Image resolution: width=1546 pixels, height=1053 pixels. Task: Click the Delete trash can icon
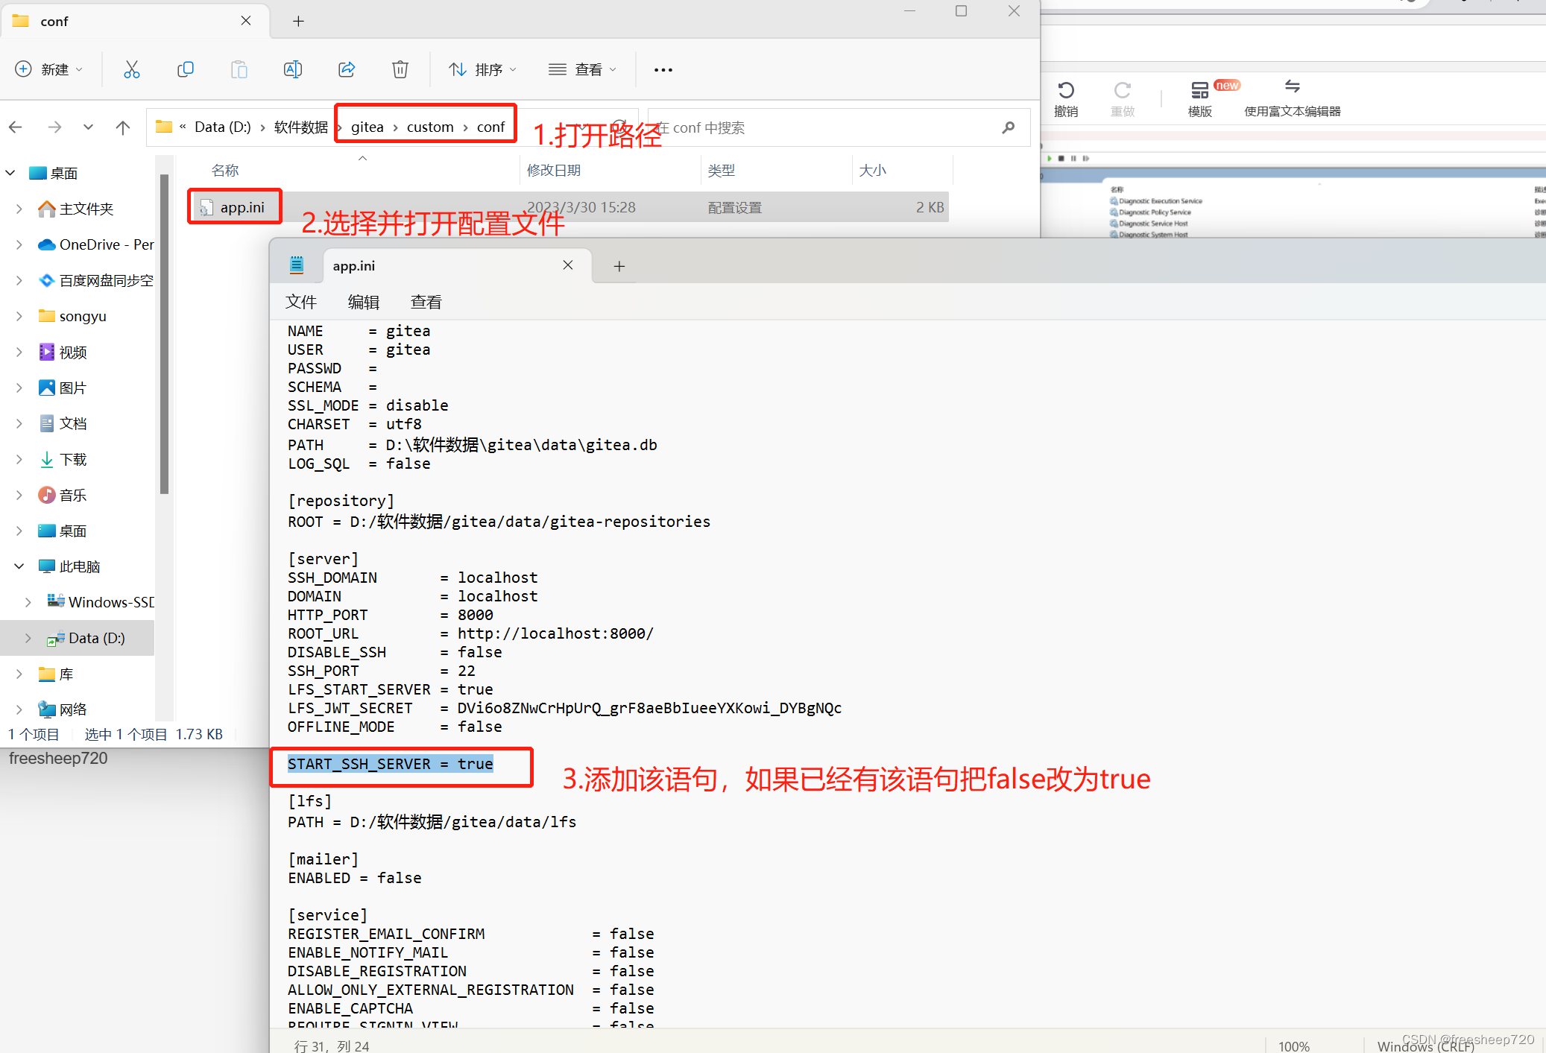400,69
